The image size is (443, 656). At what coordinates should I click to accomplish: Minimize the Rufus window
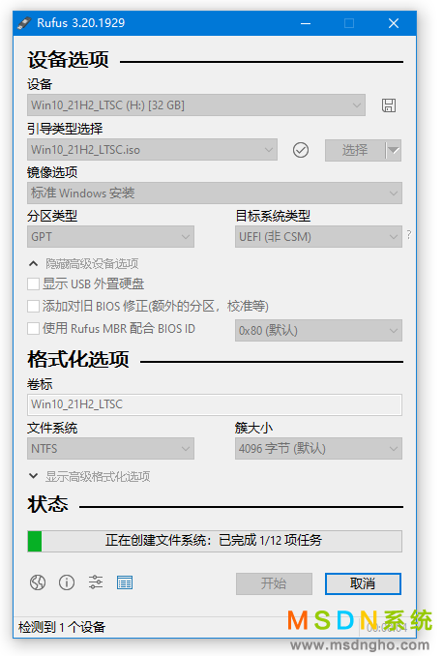tap(306, 23)
